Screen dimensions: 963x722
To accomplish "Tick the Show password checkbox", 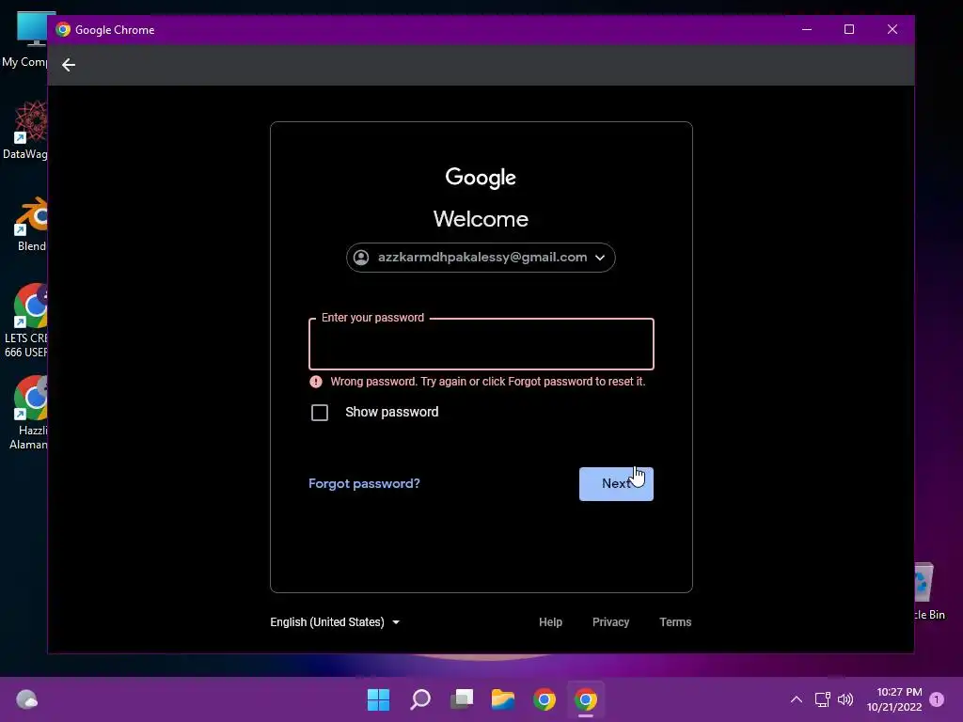I will click(320, 413).
